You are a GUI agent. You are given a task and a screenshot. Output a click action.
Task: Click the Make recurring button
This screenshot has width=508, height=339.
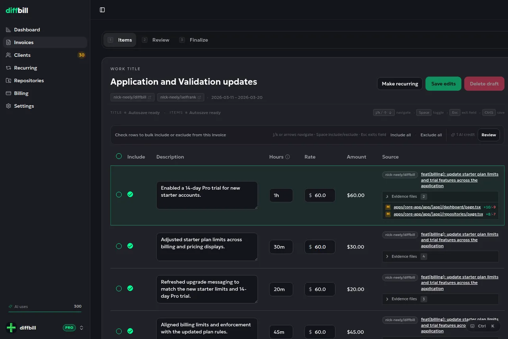point(400,84)
